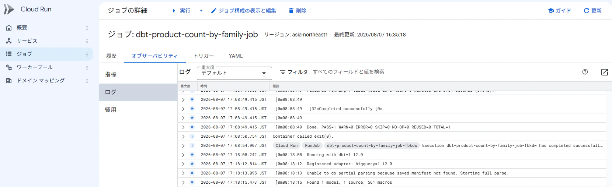612x187 pixels.
Task: Open the log help question-mark icon
Action: click(585, 72)
